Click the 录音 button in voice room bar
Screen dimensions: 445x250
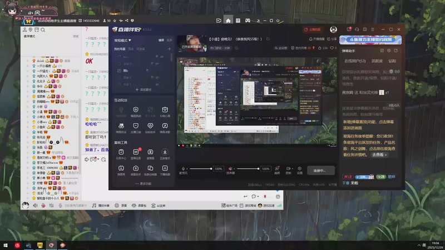(x=121, y=206)
